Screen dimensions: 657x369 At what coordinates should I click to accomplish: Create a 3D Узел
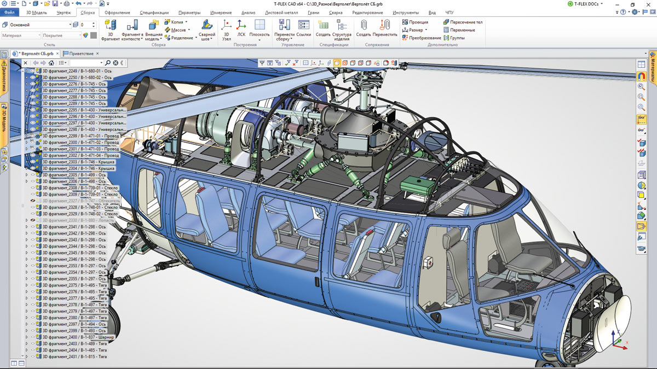pyautogui.click(x=227, y=30)
